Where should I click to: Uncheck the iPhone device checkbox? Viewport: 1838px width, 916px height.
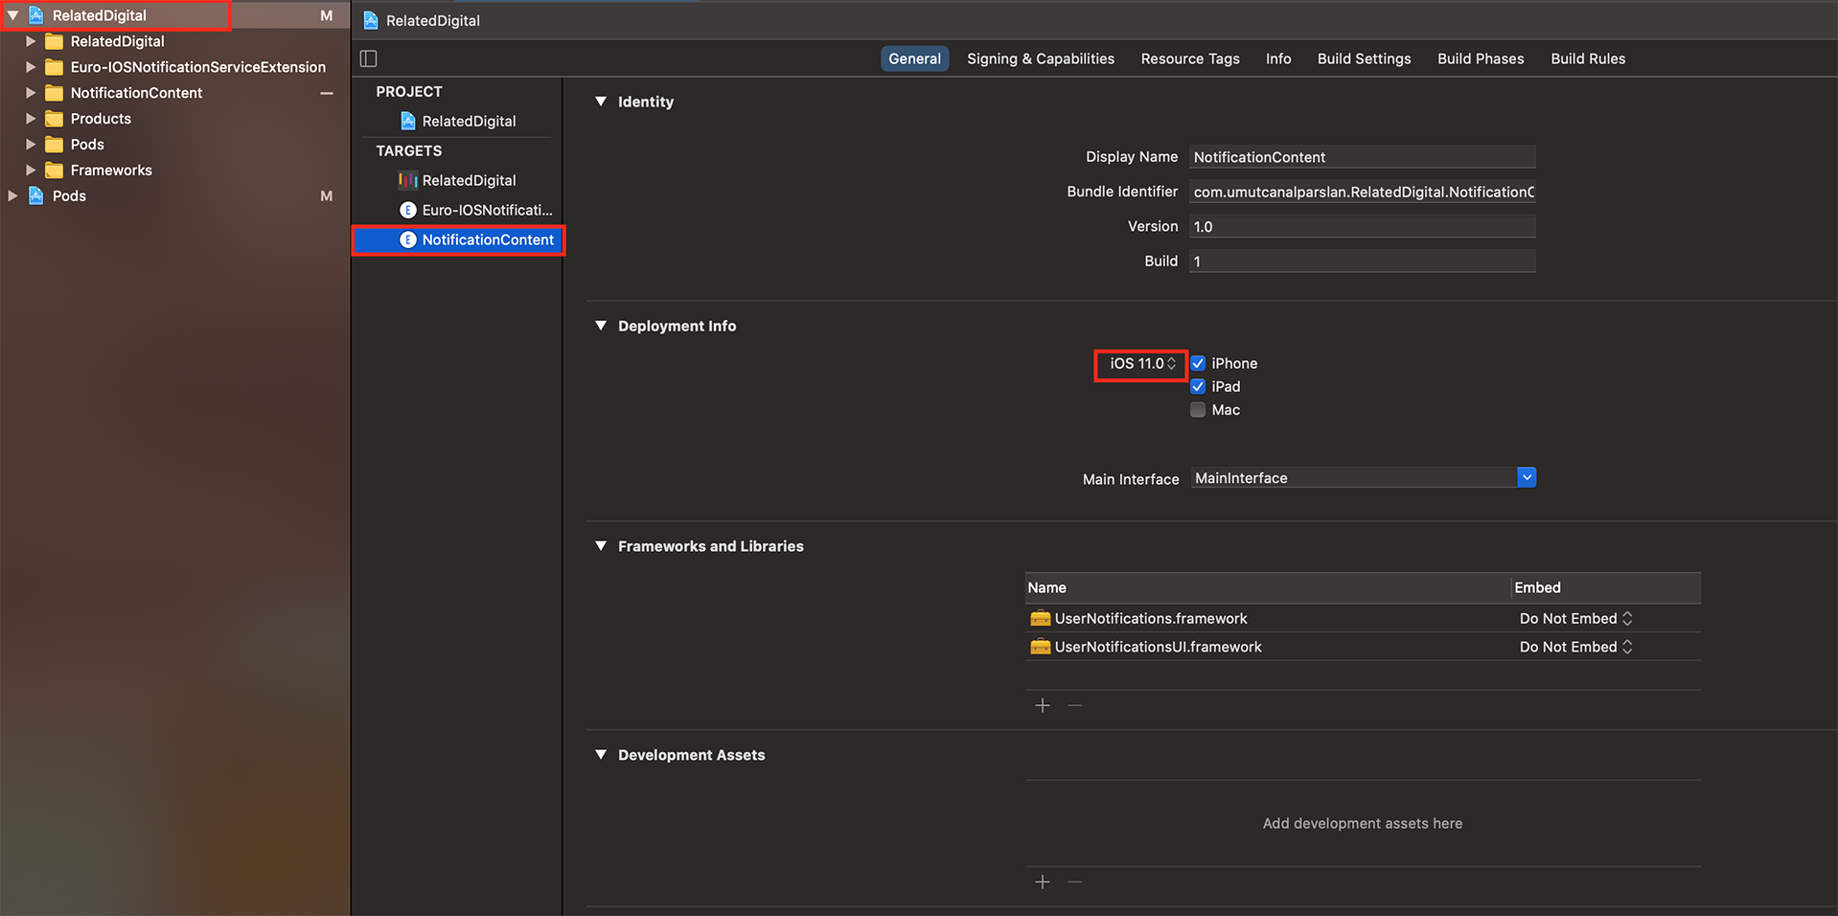pyautogui.click(x=1198, y=363)
